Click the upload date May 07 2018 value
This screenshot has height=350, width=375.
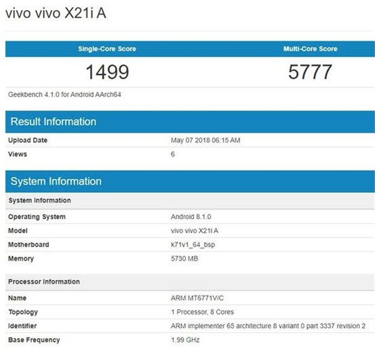pyautogui.click(x=205, y=140)
